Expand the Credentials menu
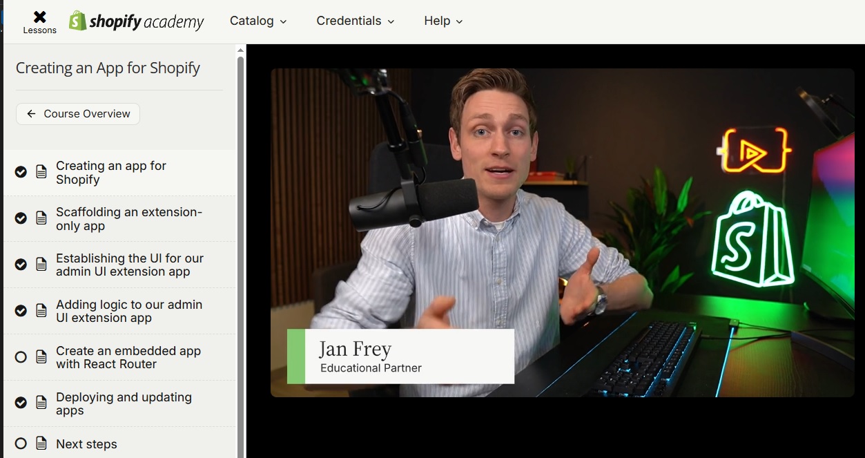This screenshot has height=458, width=865. [355, 21]
